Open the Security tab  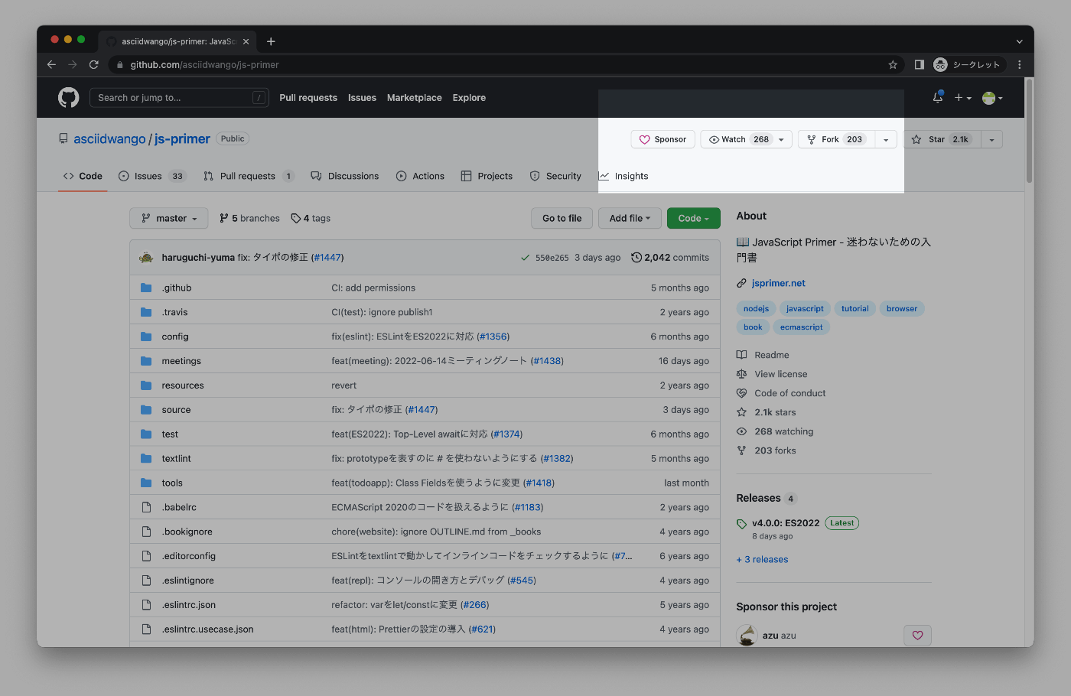[556, 176]
